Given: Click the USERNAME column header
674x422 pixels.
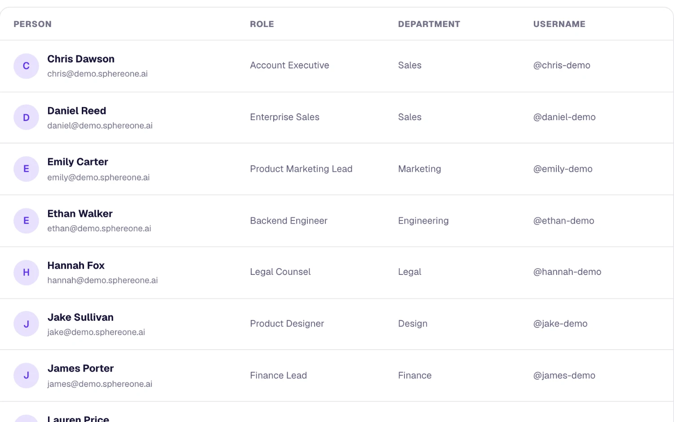Looking at the screenshot, I should (x=559, y=24).
